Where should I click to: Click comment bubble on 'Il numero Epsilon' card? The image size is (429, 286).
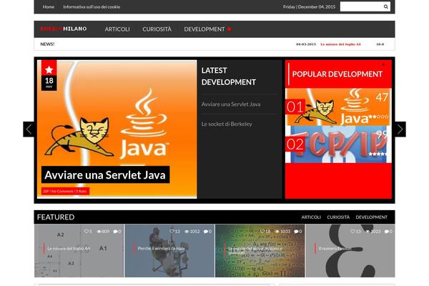pyautogui.click(x=387, y=232)
